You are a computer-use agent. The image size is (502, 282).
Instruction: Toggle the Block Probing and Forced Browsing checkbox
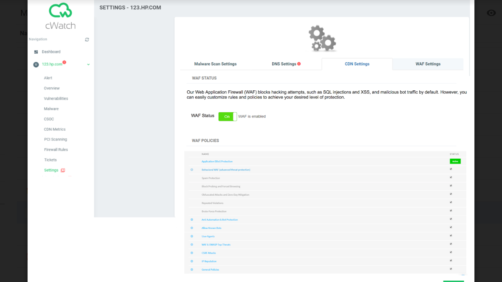(451, 185)
